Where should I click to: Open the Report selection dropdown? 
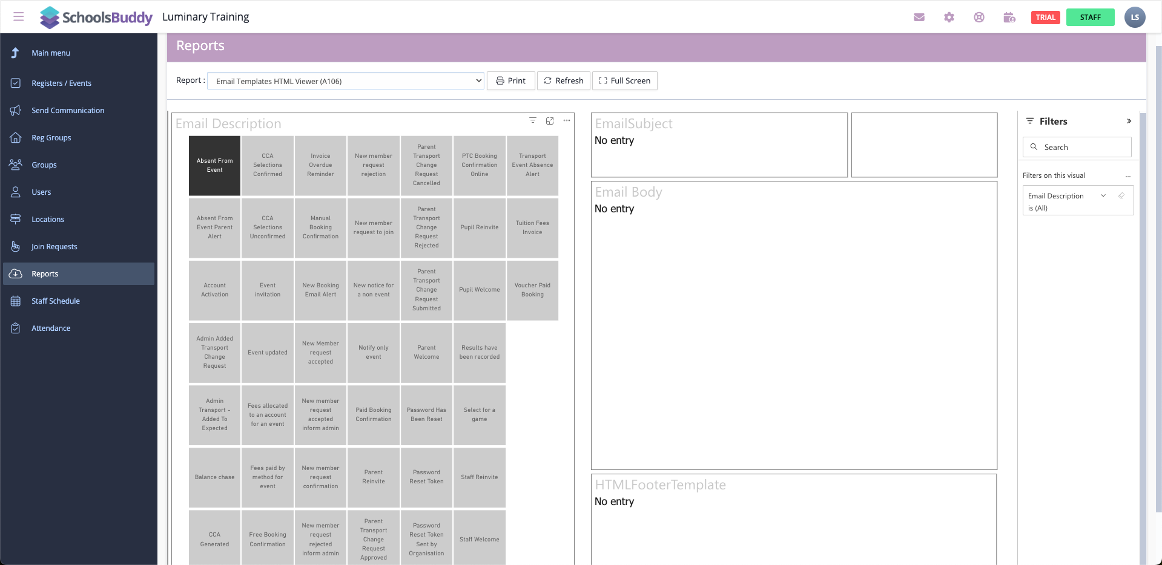345,81
